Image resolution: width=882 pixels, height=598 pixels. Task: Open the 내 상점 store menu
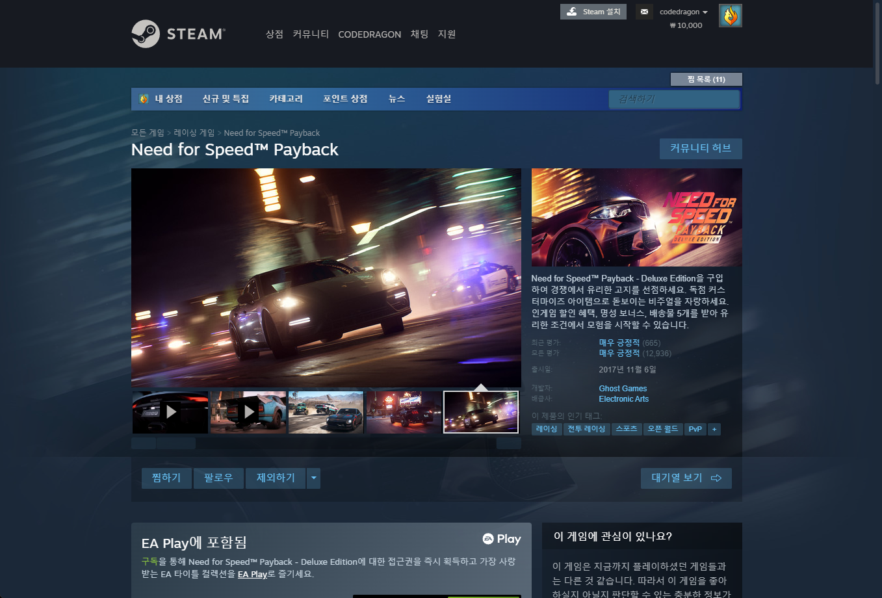tap(169, 99)
